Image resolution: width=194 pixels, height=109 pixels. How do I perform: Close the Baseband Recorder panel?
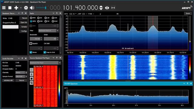click(x=26, y=13)
